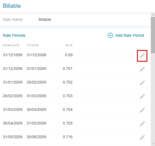Screen dimensions: 155x146
Task: Sort by FROM DATE column header
Action: 11,45
